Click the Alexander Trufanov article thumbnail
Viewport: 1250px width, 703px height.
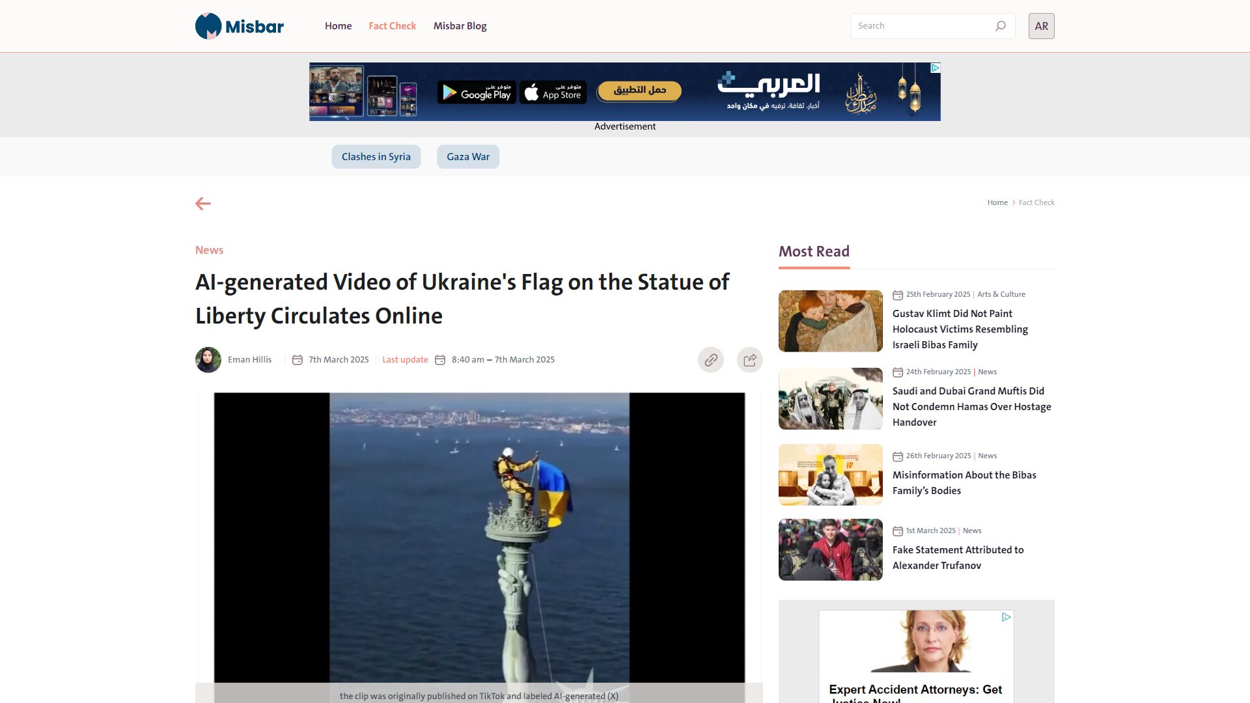(831, 549)
